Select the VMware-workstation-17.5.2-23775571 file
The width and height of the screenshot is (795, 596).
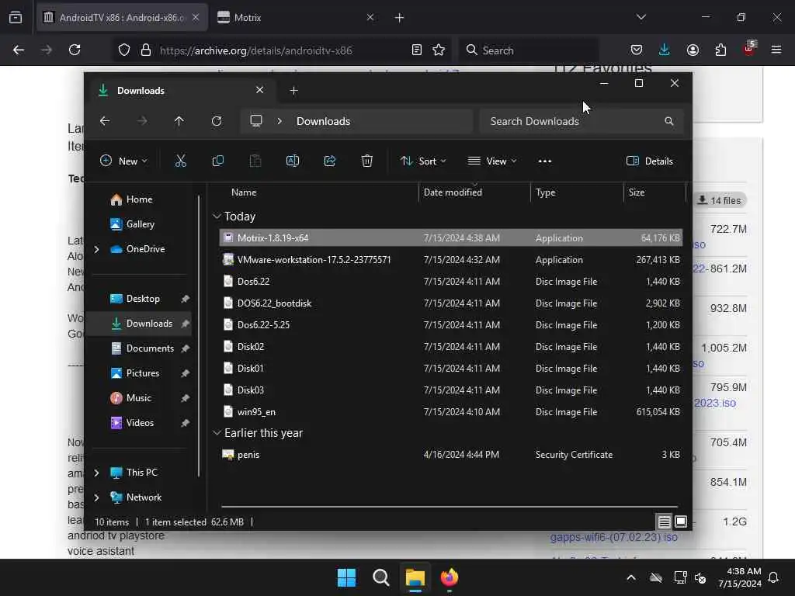pos(451,259)
